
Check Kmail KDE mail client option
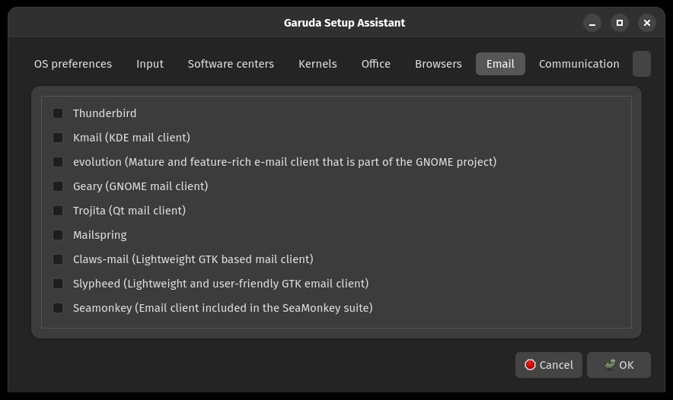(58, 138)
